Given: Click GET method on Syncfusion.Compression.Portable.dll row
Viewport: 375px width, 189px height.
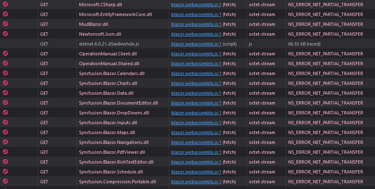Looking at the screenshot, I should [x=44, y=182].
